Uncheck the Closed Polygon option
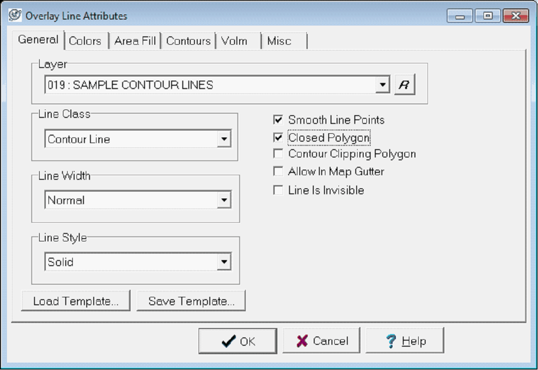The width and height of the screenshot is (538, 370). point(278,137)
